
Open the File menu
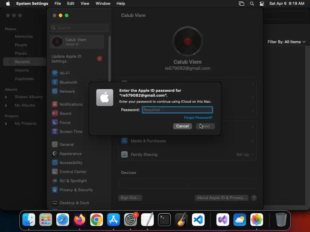[x=58, y=4]
